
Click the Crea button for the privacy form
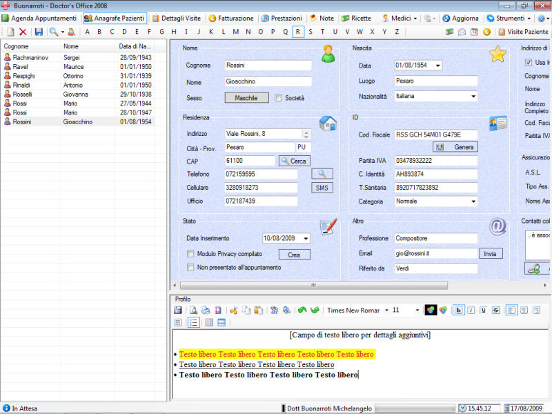pos(295,255)
